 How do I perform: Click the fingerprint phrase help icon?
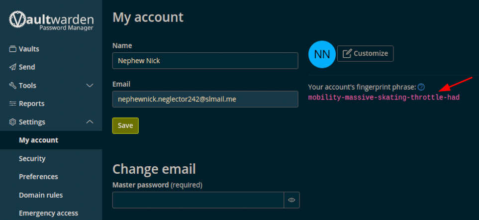click(x=421, y=87)
